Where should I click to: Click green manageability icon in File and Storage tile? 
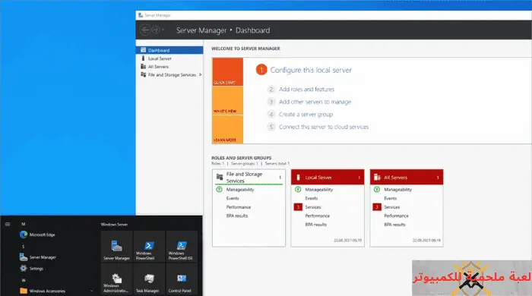click(219, 189)
